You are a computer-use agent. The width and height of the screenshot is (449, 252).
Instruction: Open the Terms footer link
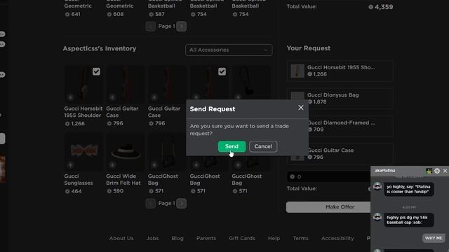point(300,238)
